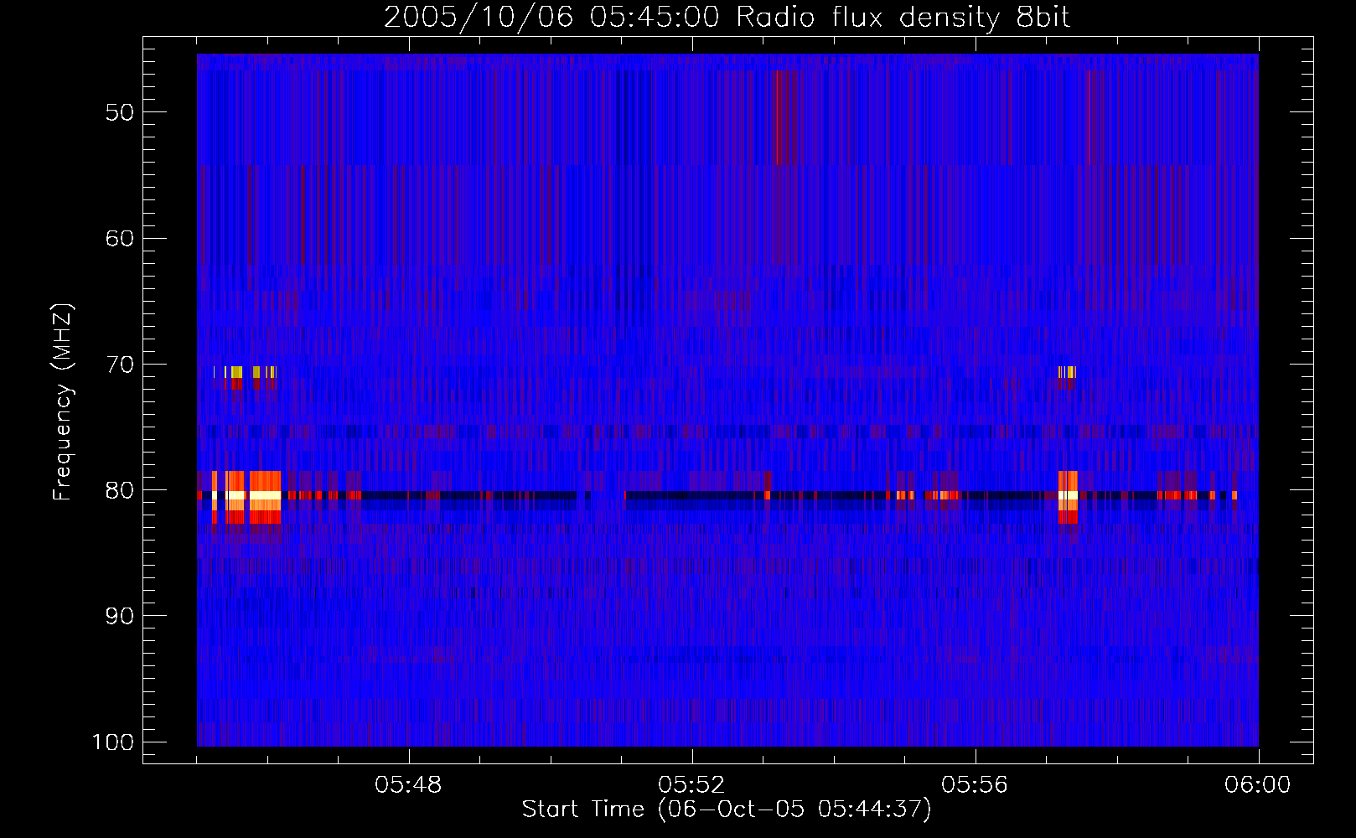Select the 90 frequency tick label
The width and height of the screenshot is (1356, 838).
[x=120, y=616]
